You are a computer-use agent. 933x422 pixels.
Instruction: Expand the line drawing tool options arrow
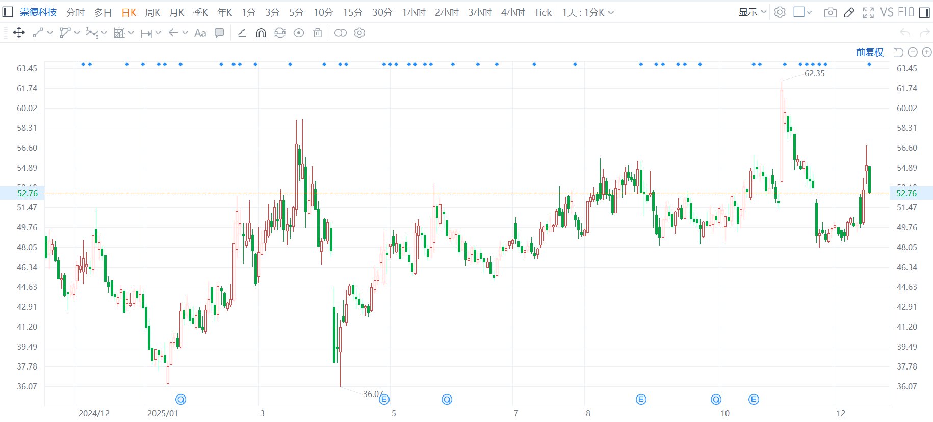tap(50, 33)
